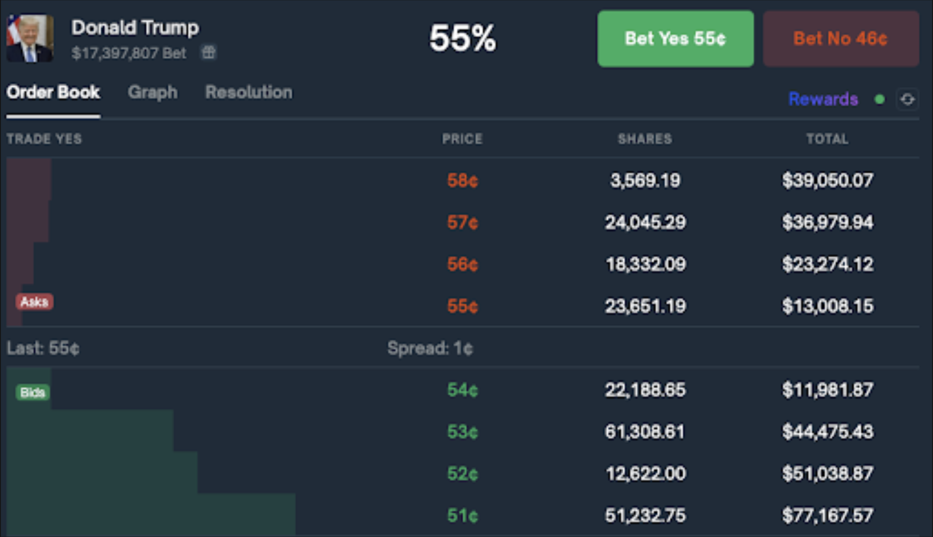Image resolution: width=933 pixels, height=537 pixels.
Task: Click the Donald Trump profile photo
Action: coord(30,38)
